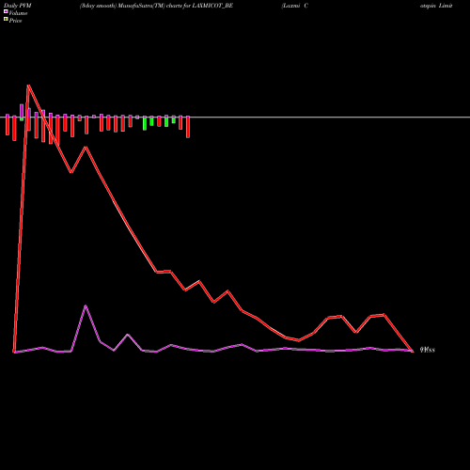This screenshot has width=470, height=470.
Task: Click the MunafaSutra charts for LAXMICOT_BE title
Action: 156,6
